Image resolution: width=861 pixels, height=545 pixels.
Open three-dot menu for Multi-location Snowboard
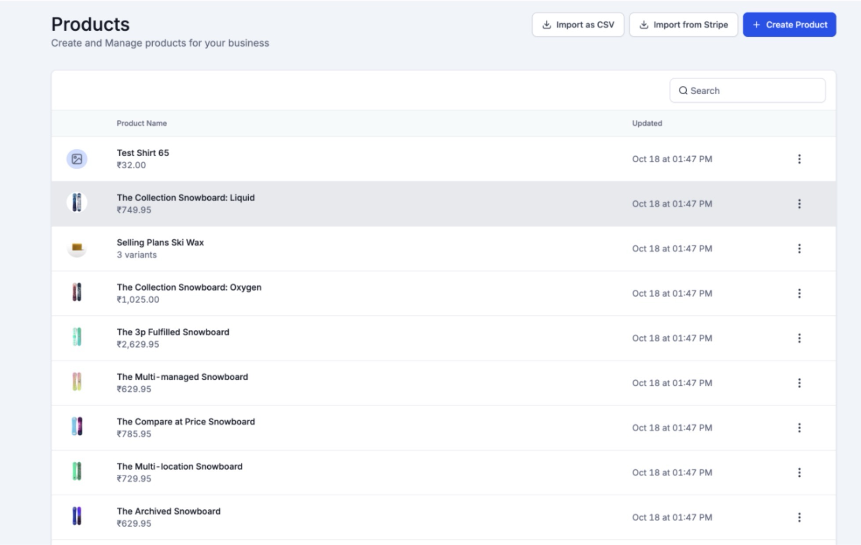tap(799, 472)
